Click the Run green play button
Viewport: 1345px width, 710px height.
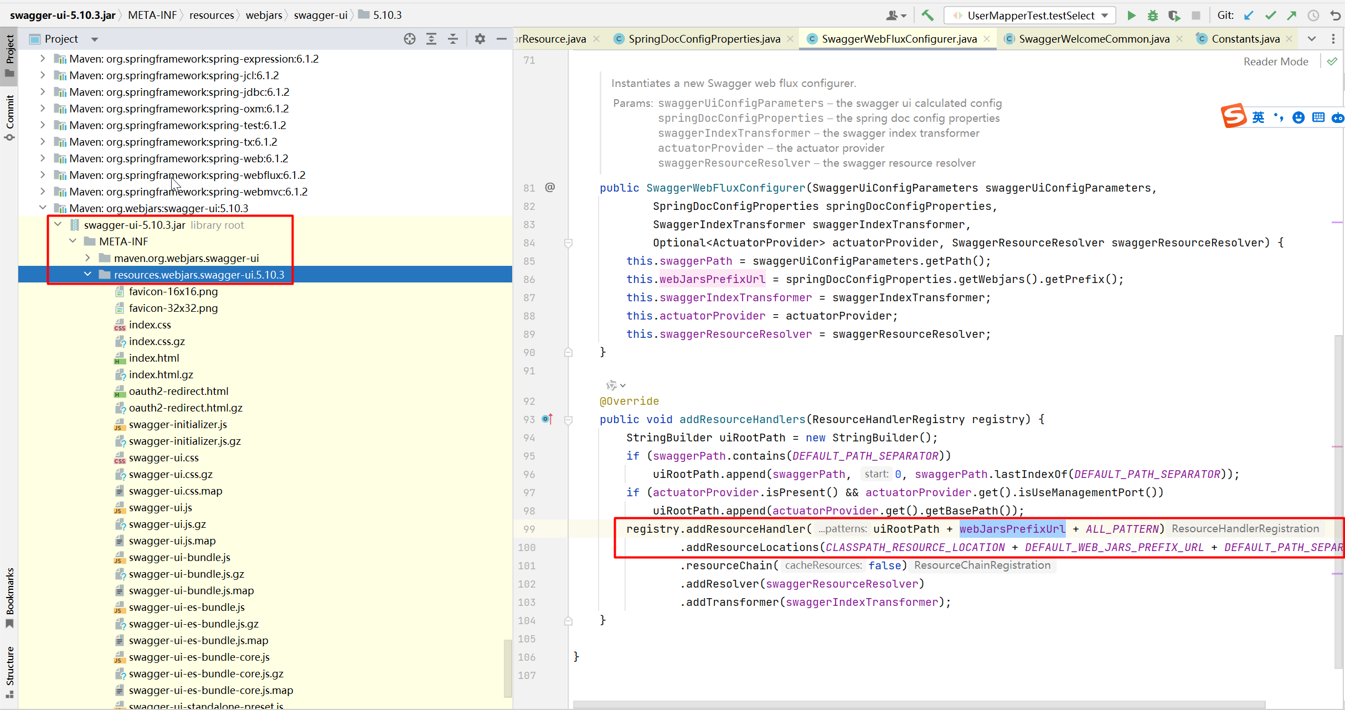pos(1131,16)
